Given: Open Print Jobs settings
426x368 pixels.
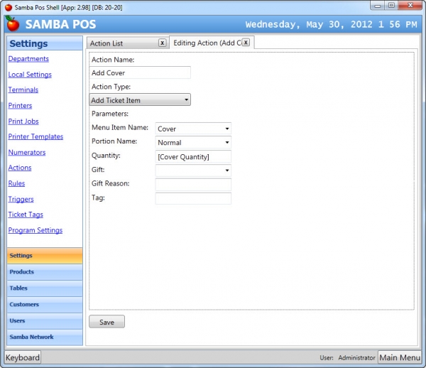Looking at the screenshot, I should 23,121.
